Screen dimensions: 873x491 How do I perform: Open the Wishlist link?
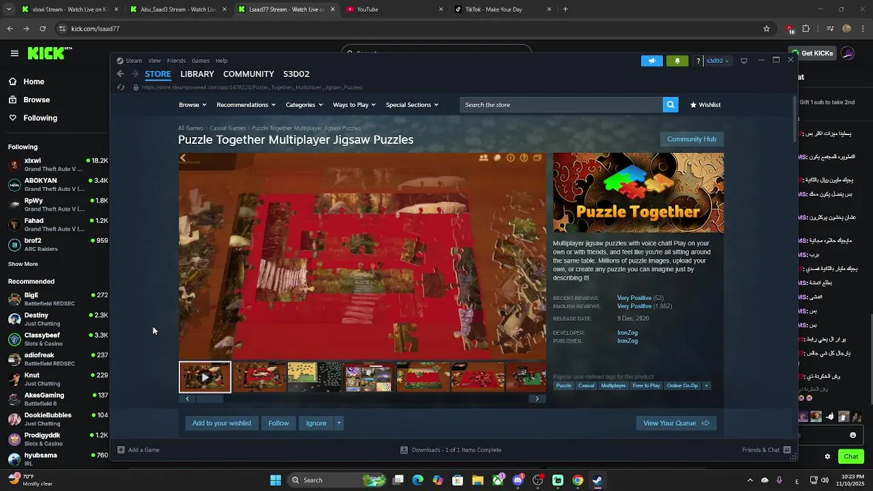click(705, 104)
